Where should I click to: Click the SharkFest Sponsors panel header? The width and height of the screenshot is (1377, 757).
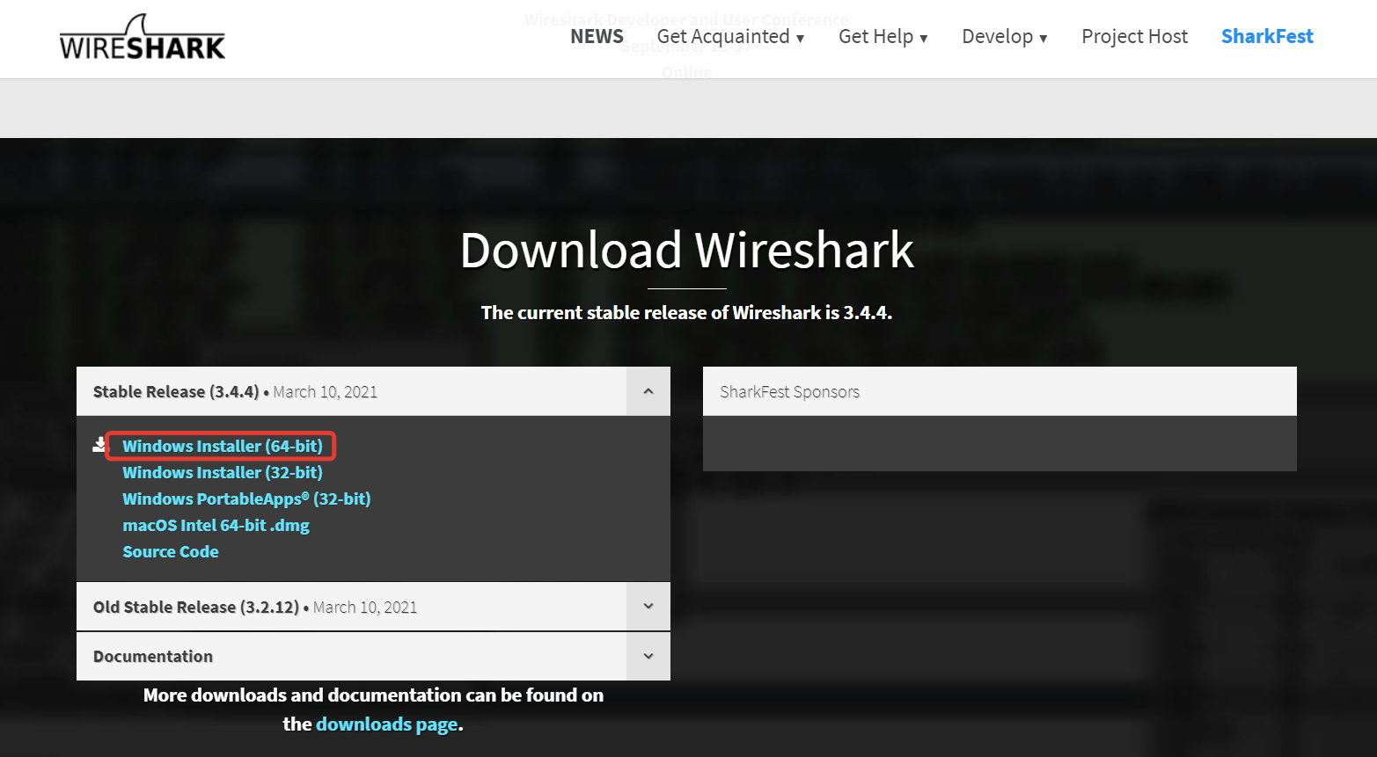[1000, 391]
